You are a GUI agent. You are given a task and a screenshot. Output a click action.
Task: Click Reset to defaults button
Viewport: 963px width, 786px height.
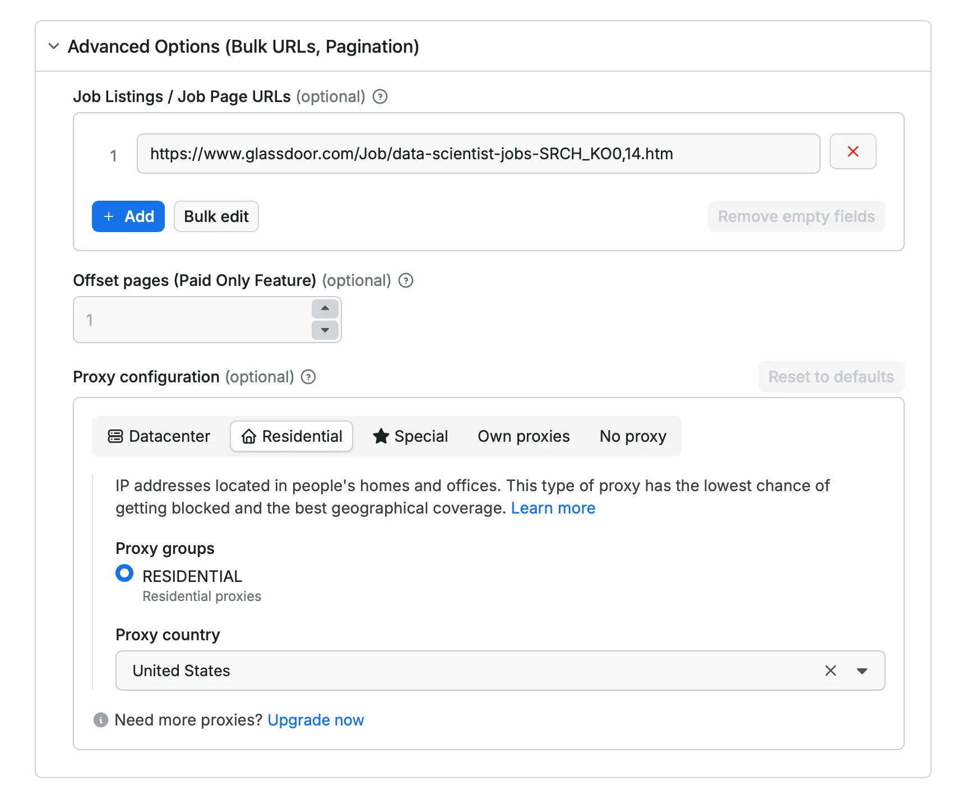(x=830, y=377)
